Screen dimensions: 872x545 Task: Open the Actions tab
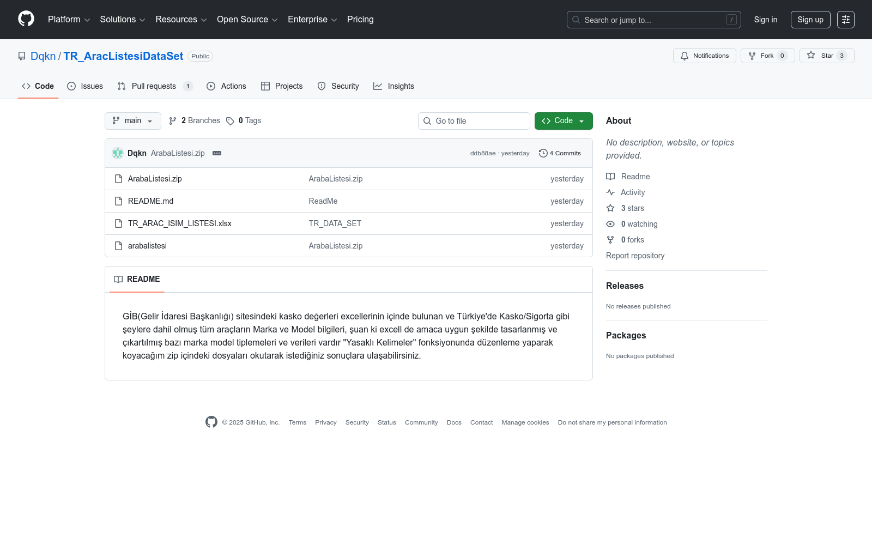point(227,86)
